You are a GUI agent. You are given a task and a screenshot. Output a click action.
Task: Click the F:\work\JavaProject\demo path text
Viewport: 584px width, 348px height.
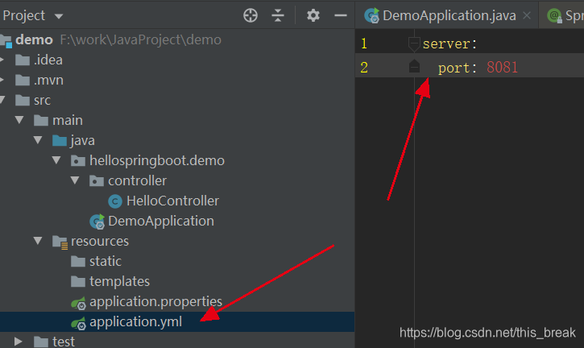[141, 39]
